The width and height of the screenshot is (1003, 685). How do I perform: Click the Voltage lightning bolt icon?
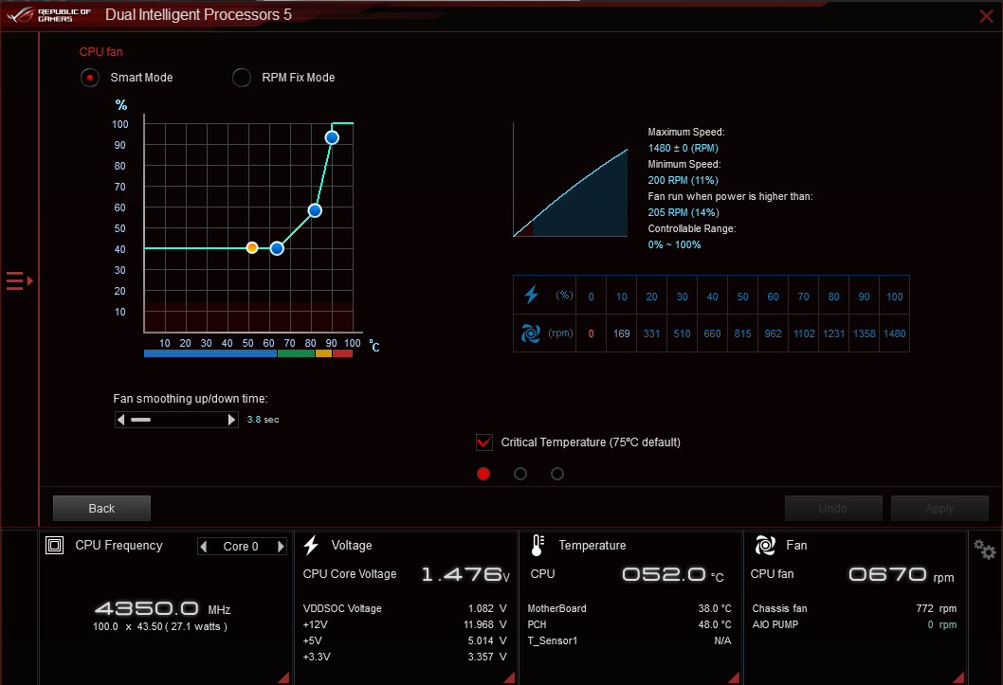point(312,545)
